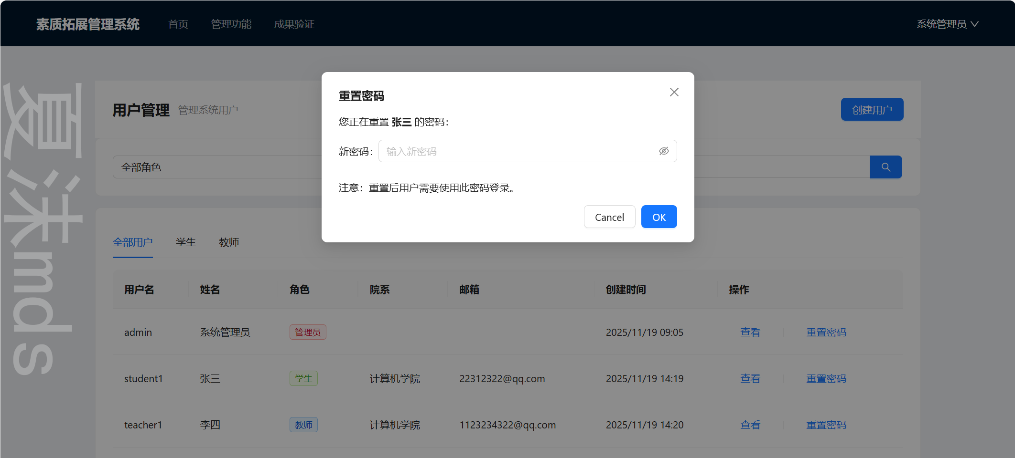The image size is (1015, 458).
Task: Open the 系统管理员 account dropdown
Action: click(947, 24)
